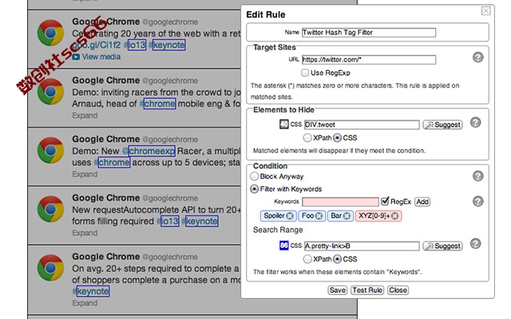Save the rule
The image size is (511, 319).
(337, 290)
